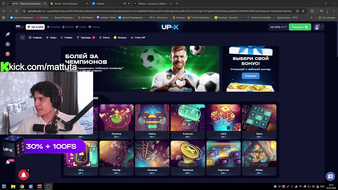Open the Лесенка game card
338x190 pixels.
click(152, 158)
